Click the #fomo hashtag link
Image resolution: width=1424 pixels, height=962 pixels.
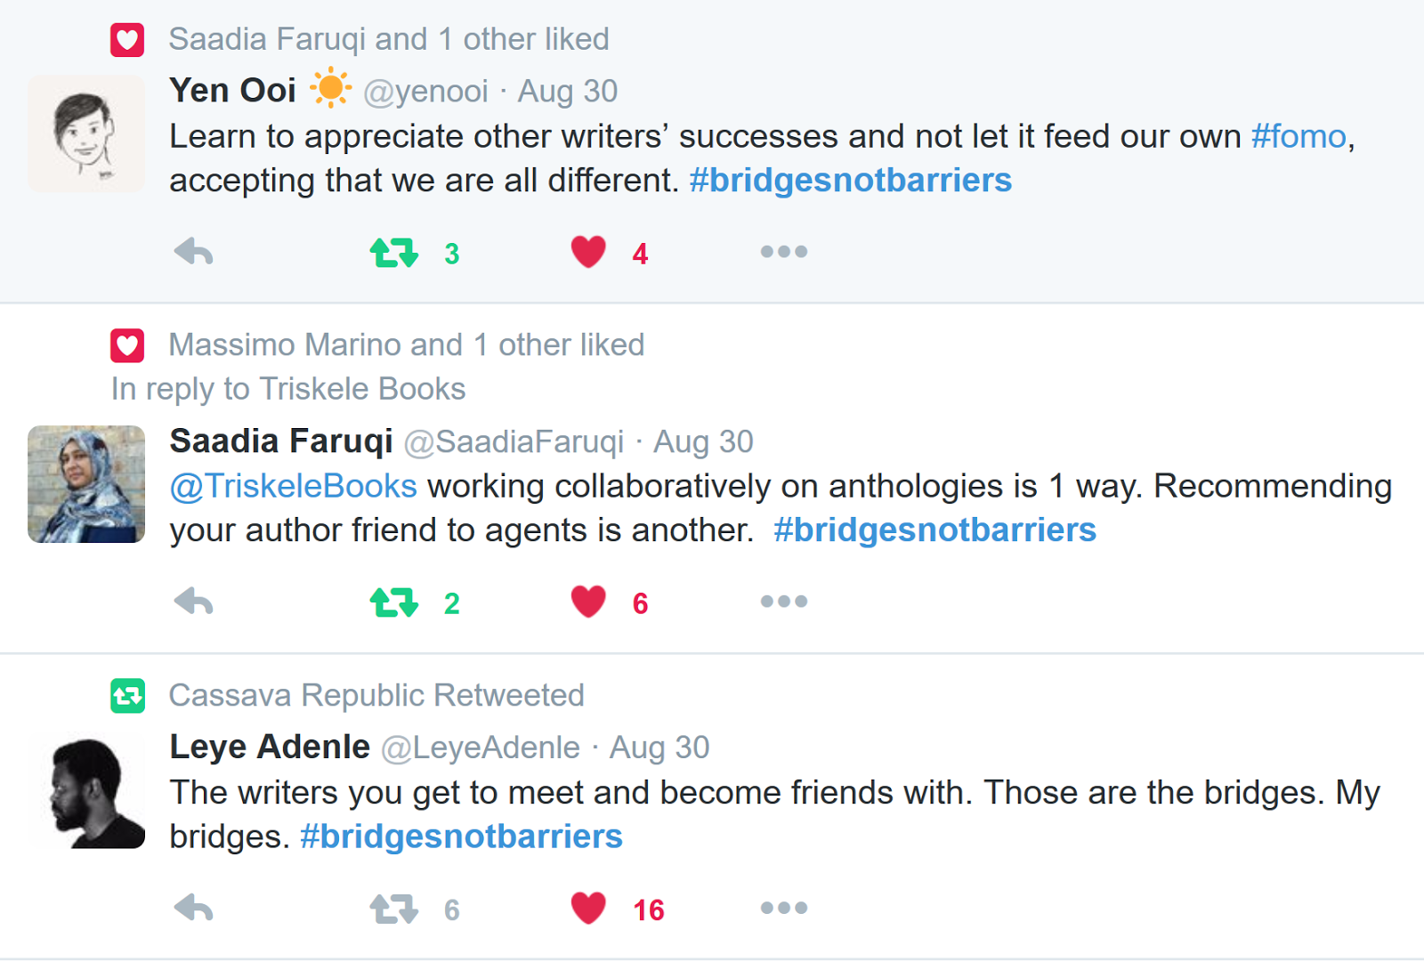[1299, 137]
